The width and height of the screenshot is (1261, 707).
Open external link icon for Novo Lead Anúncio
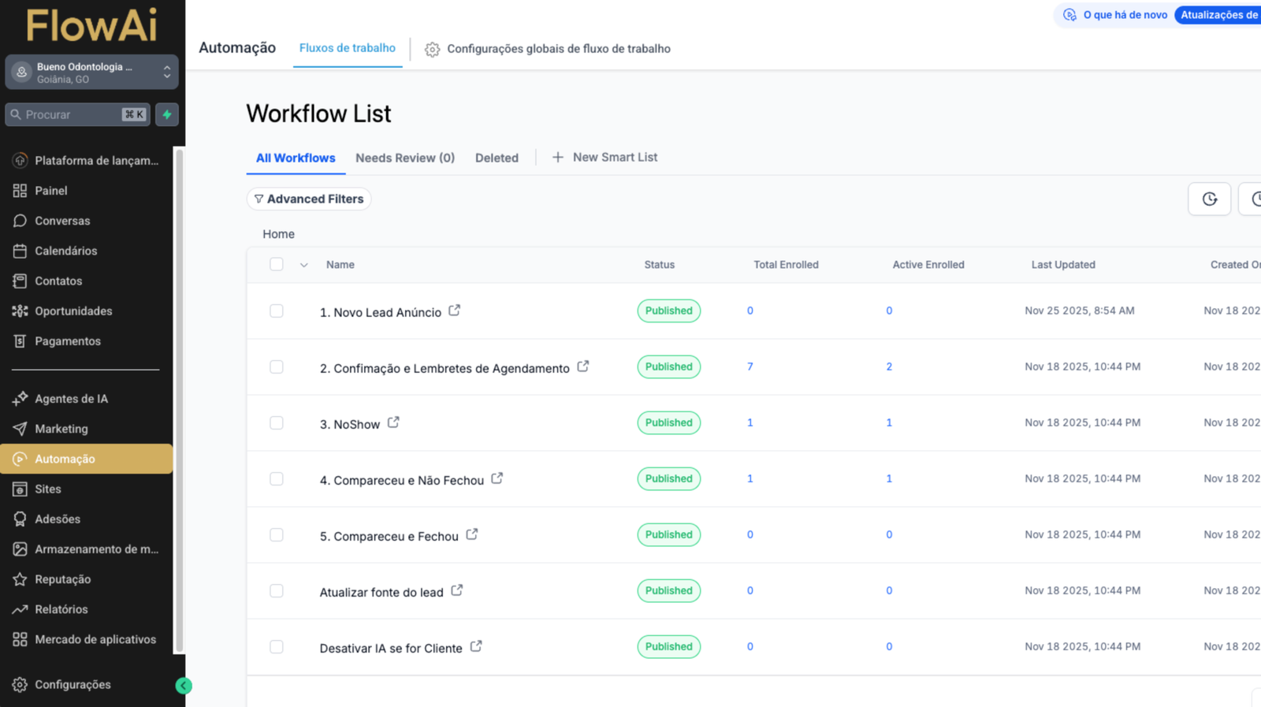(455, 311)
